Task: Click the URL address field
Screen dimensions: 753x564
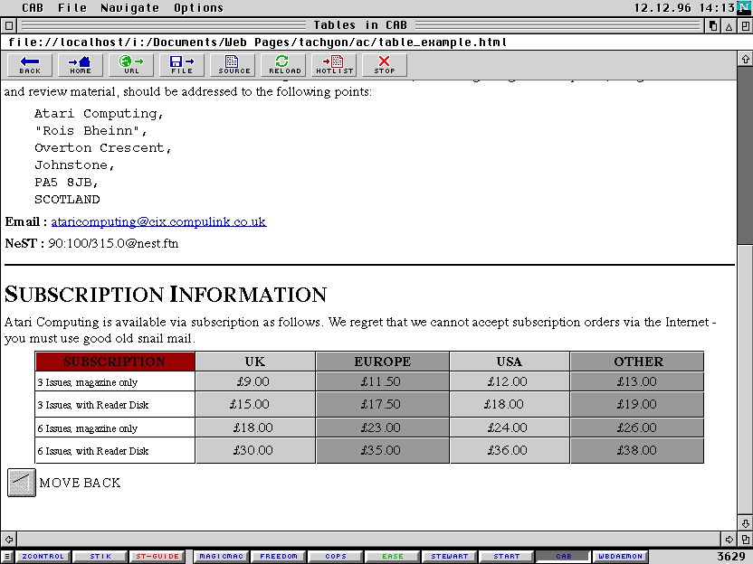Action: pyautogui.click(x=362, y=42)
